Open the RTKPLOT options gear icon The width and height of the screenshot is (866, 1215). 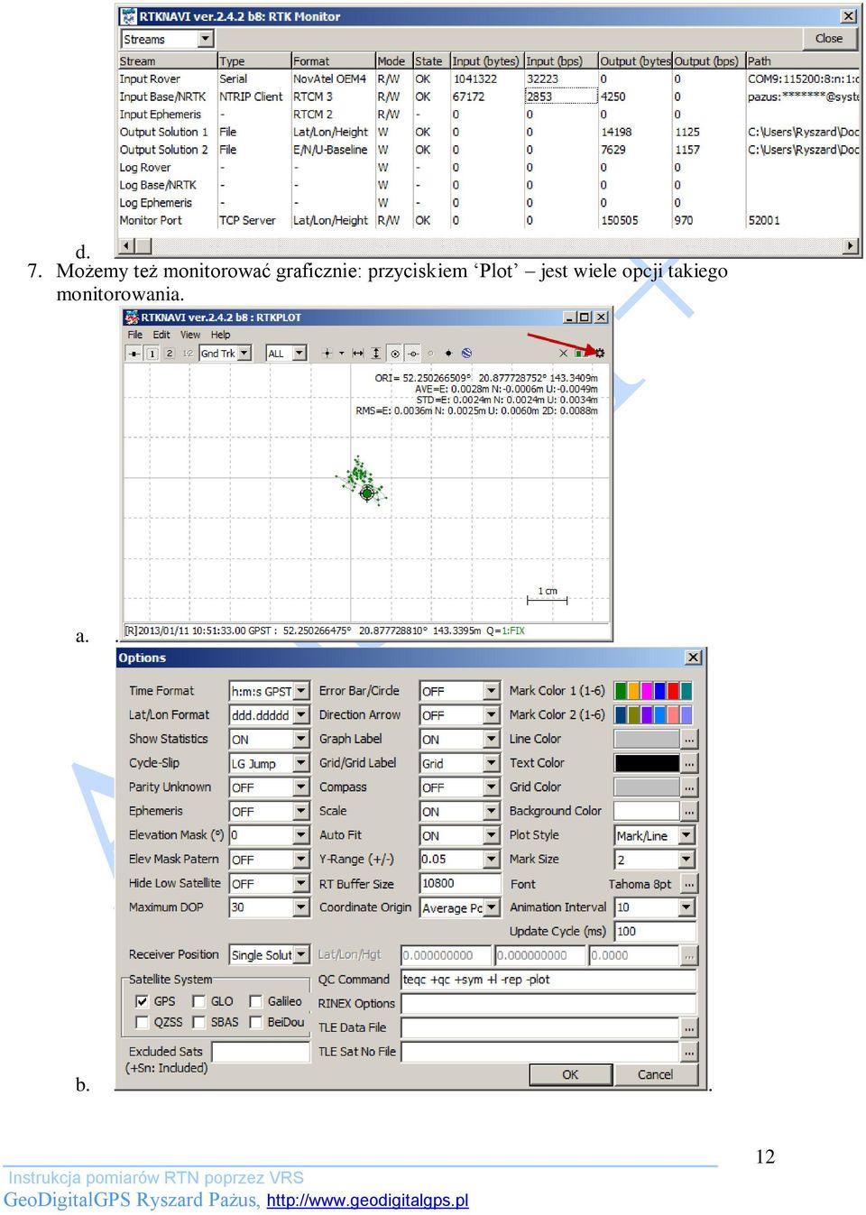tap(600, 353)
